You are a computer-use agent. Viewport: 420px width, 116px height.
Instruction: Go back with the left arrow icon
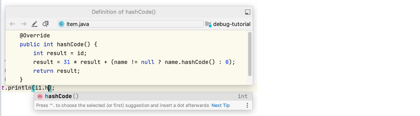[x=12, y=24]
